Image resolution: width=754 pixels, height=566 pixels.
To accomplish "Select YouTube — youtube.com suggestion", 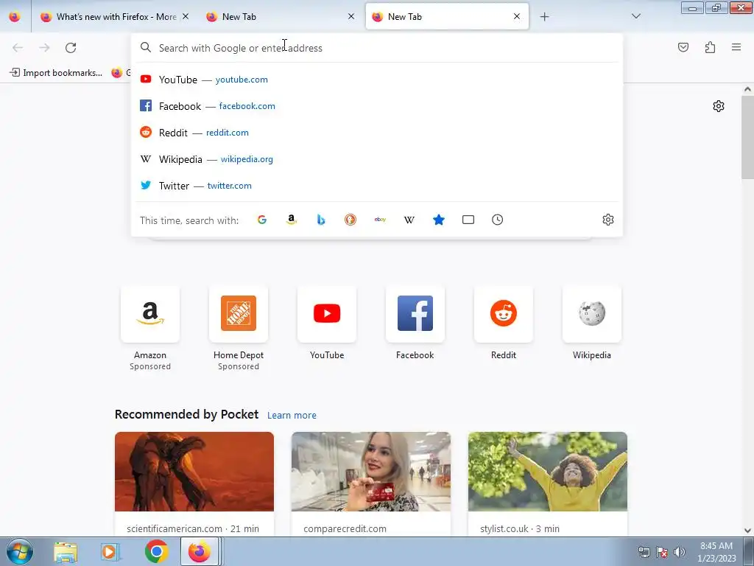I will click(377, 80).
